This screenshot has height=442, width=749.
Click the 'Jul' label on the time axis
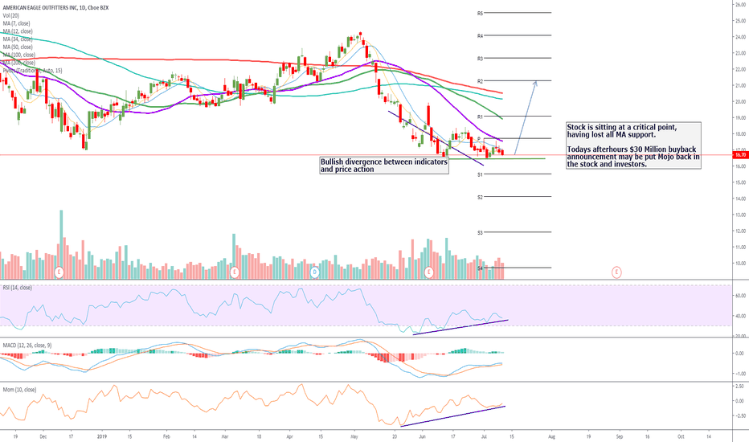(x=484, y=436)
